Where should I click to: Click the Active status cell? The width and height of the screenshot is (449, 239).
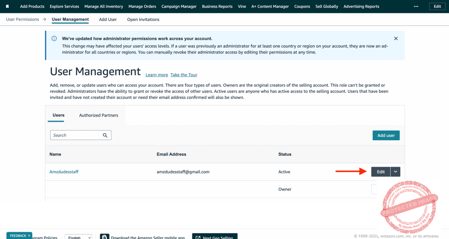pyautogui.click(x=284, y=172)
